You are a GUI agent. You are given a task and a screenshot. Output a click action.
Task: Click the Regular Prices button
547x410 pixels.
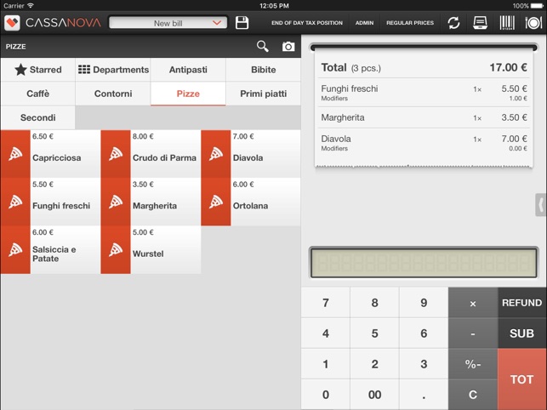(x=410, y=23)
